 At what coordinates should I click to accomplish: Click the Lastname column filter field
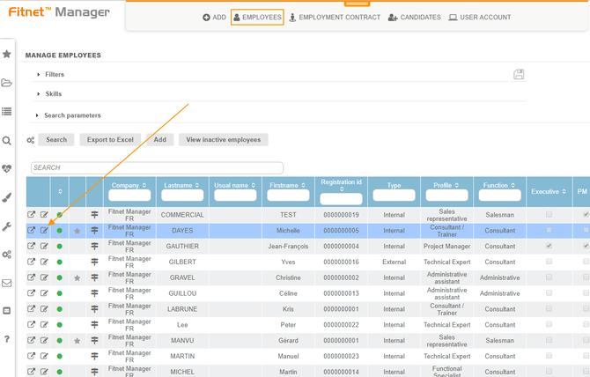(x=183, y=195)
